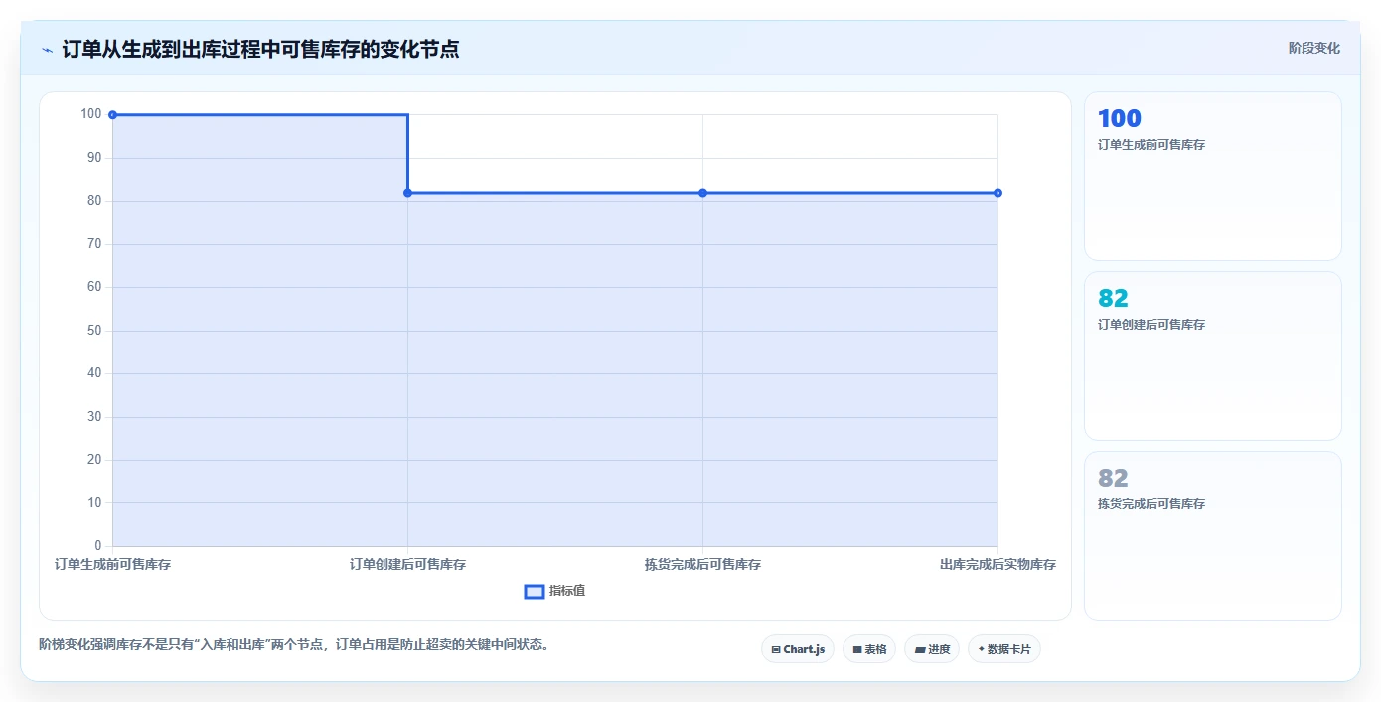Click x-axis label 出库完成后实物库存
The image size is (1381, 702).
(x=997, y=564)
